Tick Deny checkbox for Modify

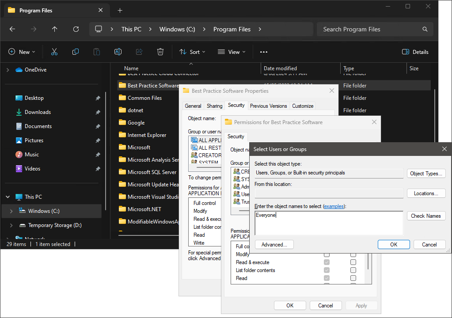pyautogui.click(x=353, y=255)
